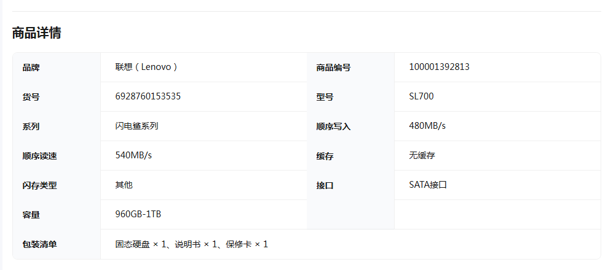
Task: Click the 顺序读速 label cell
Action: 39,156
